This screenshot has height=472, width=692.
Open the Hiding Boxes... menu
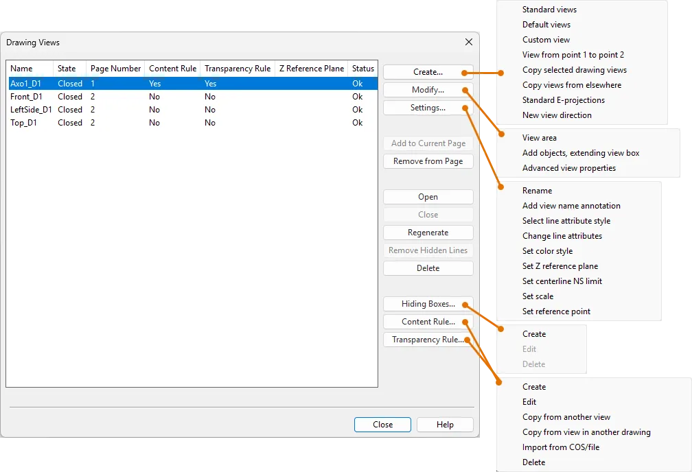pos(428,304)
